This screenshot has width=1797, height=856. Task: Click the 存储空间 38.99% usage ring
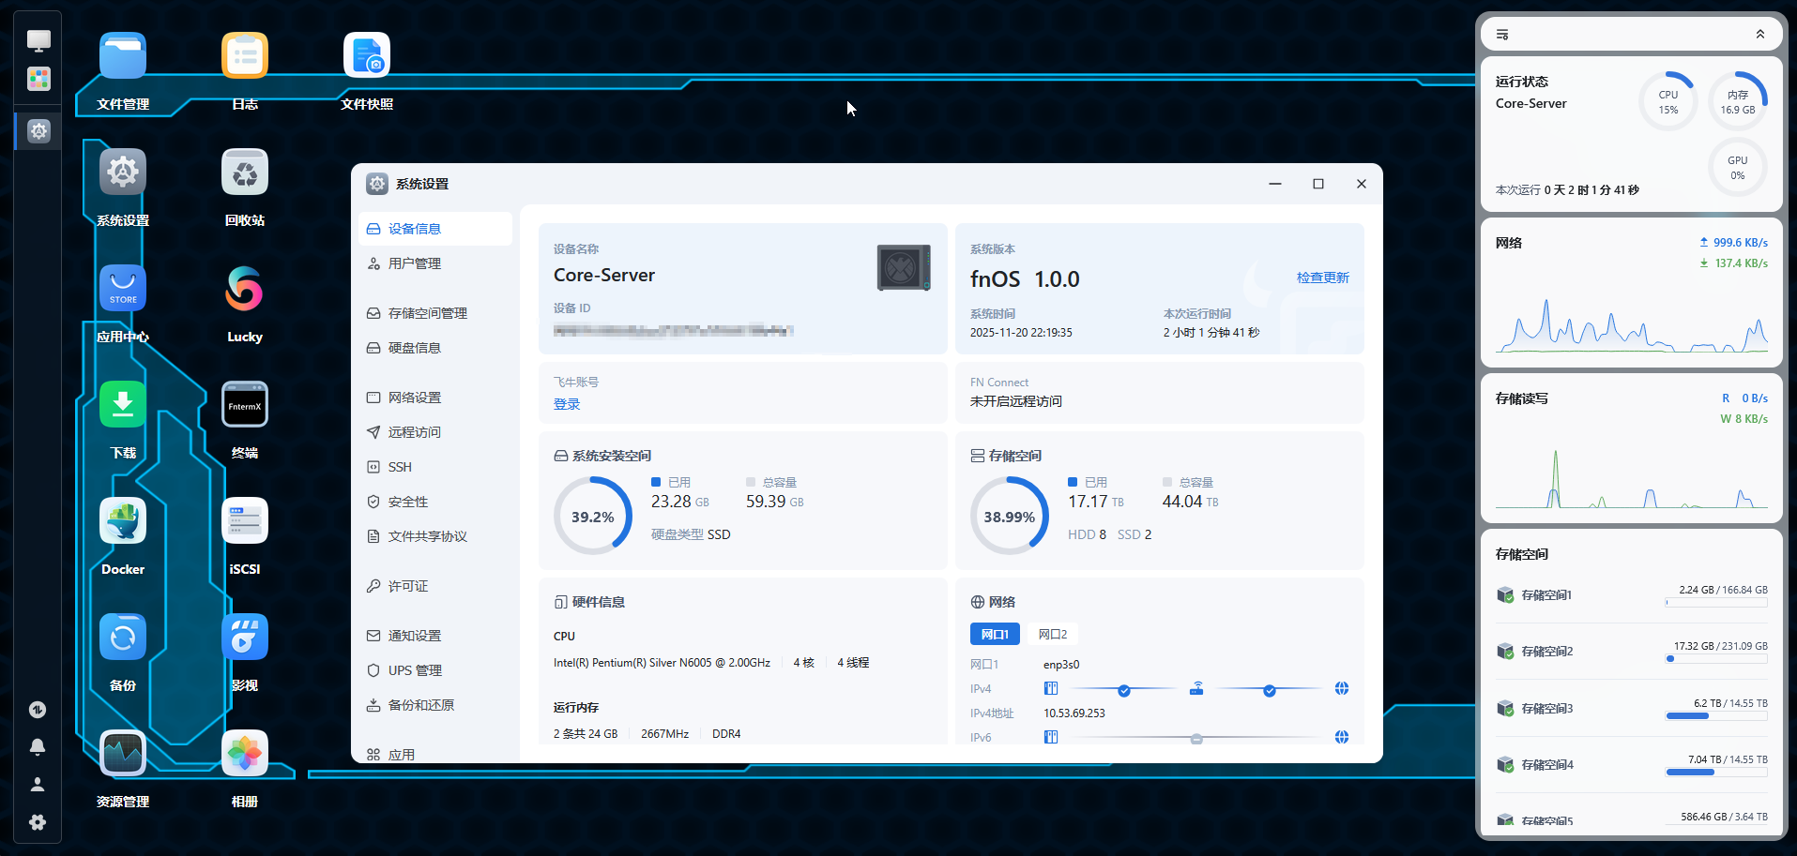[x=1010, y=516]
